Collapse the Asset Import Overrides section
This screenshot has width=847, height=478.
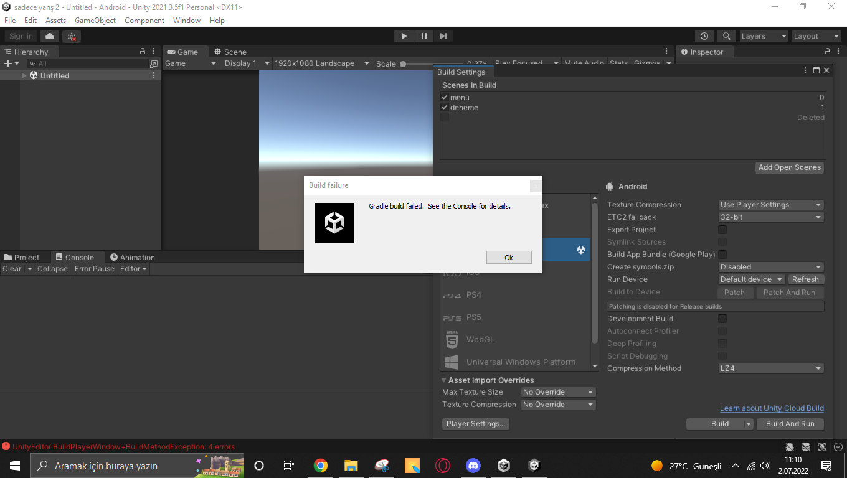pos(444,380)
